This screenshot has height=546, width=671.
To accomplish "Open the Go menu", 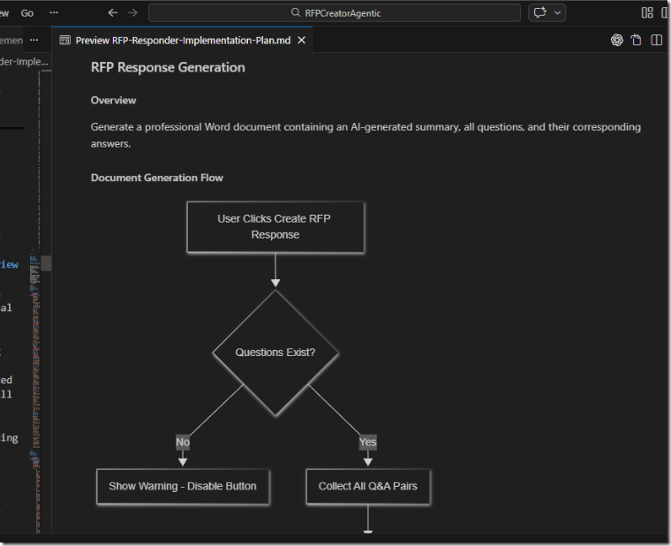I will [x=27, y=13].
